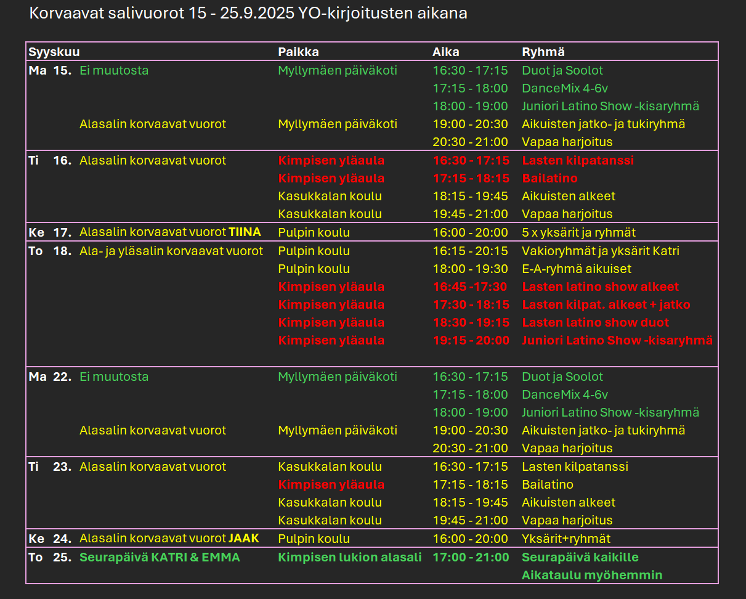Select the time '16:15 - 20:15'
This screenshot has height=599, width=746.
[x=470, y=251]
